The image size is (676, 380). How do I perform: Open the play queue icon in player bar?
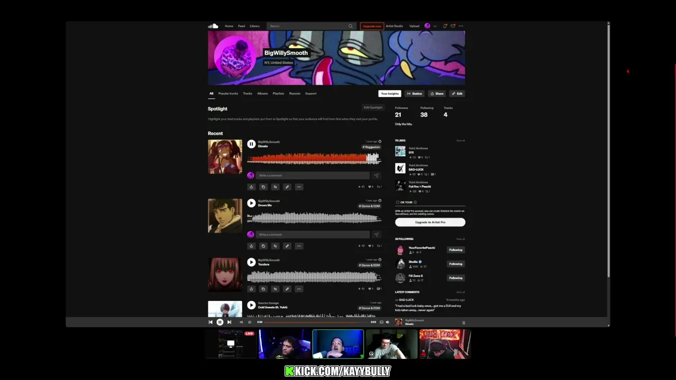click(463, 322)
